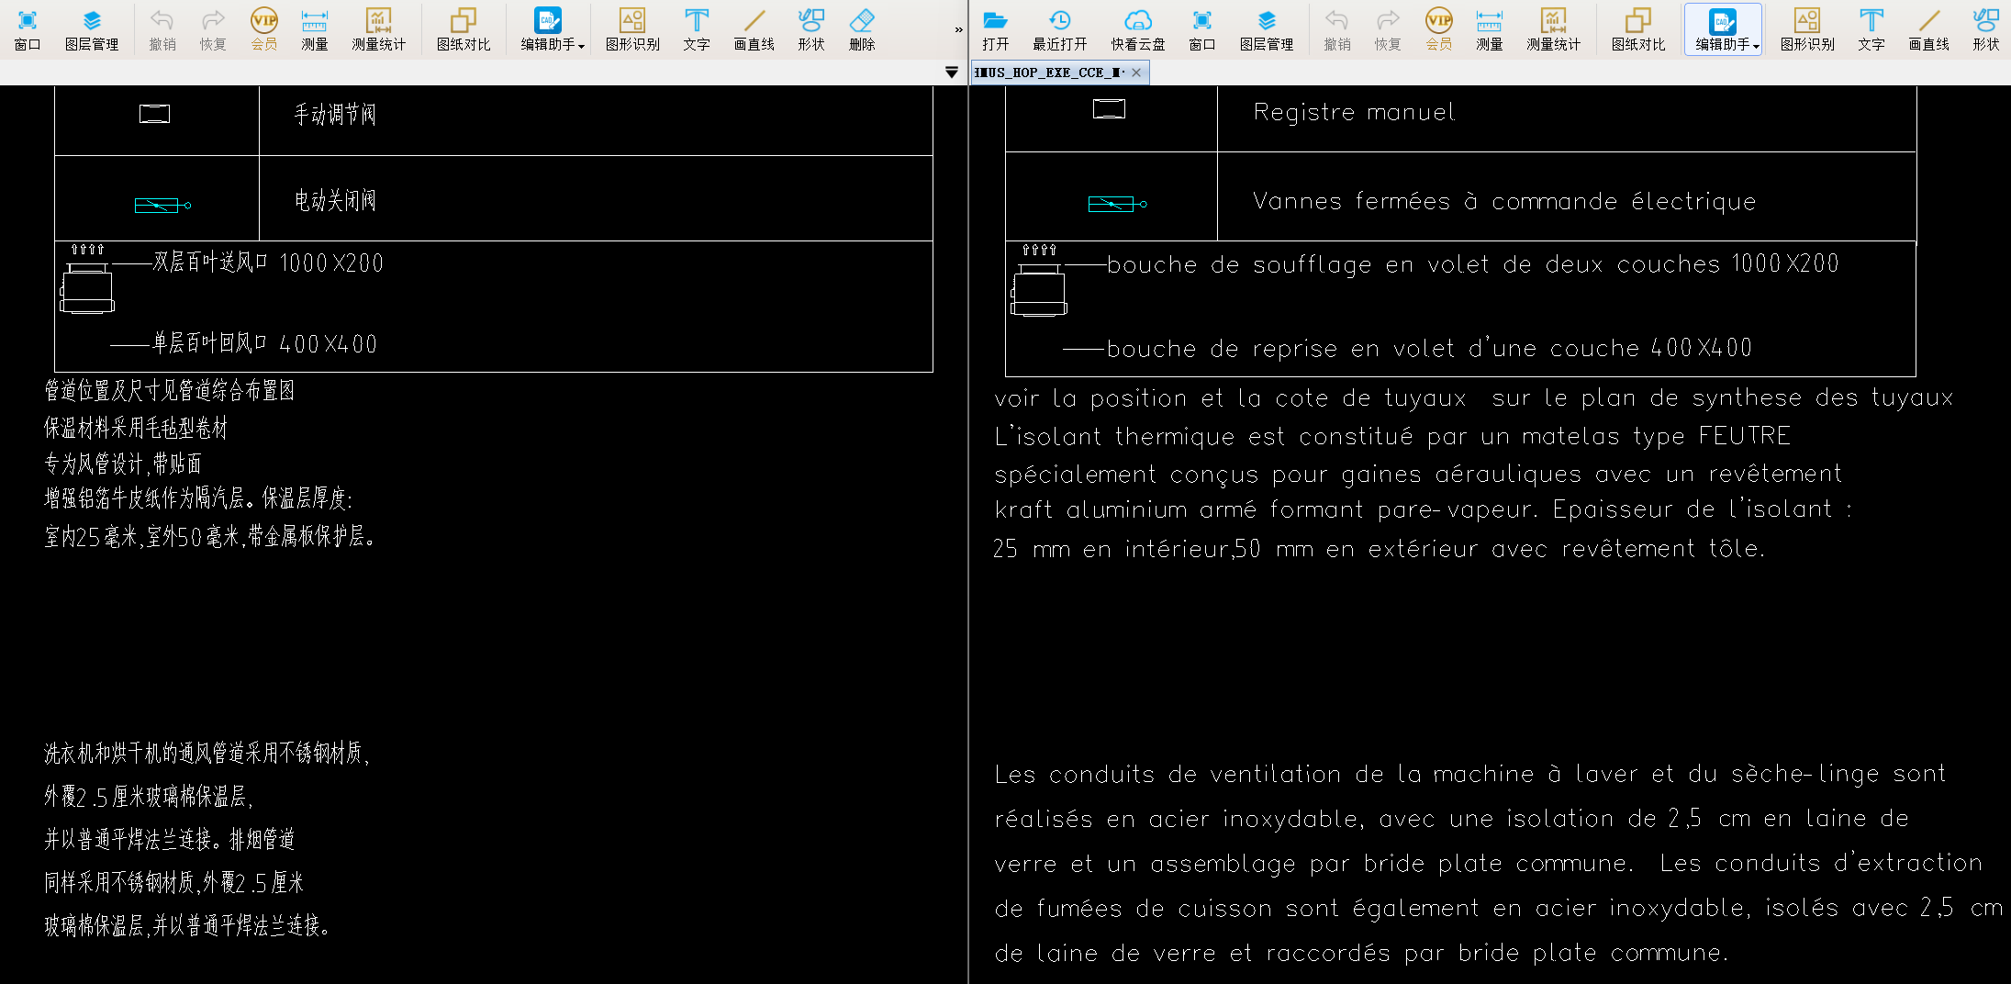Select 图形识别 shape recognition in left window
This screenshot has width=2011, height=984.
point(632,29)
